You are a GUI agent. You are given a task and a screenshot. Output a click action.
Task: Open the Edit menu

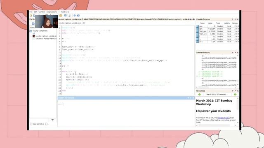[x=35, y=12]
